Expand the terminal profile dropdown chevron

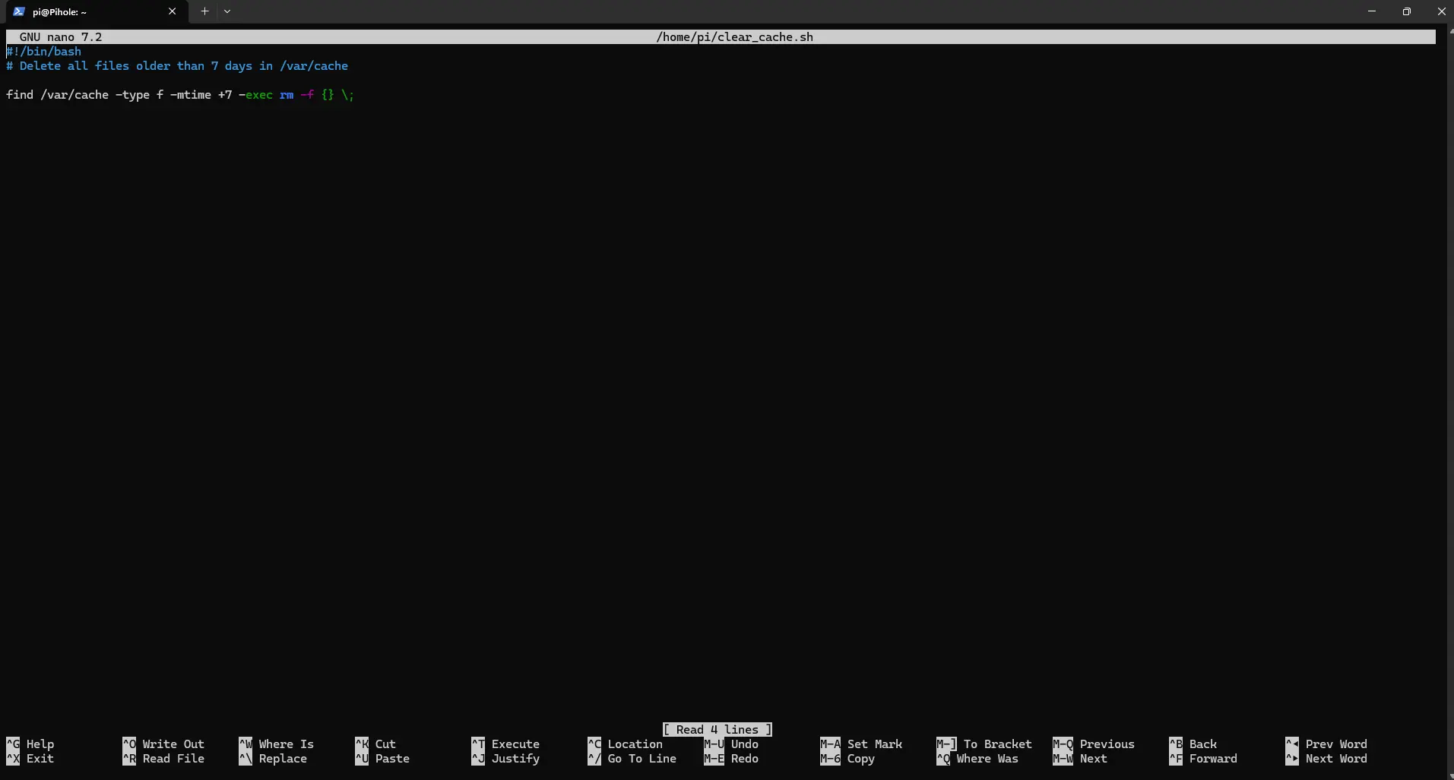point(227,11)
